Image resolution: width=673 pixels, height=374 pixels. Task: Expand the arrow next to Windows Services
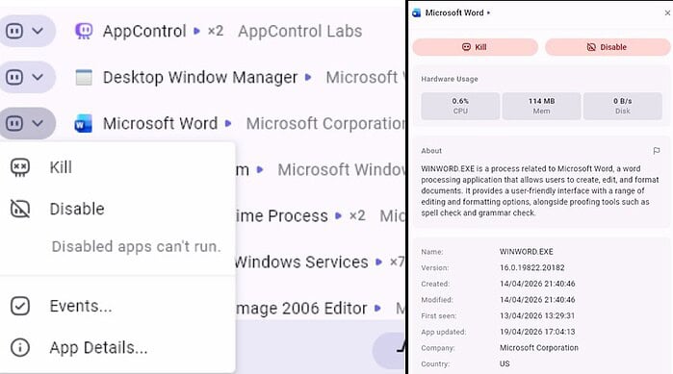378,262
